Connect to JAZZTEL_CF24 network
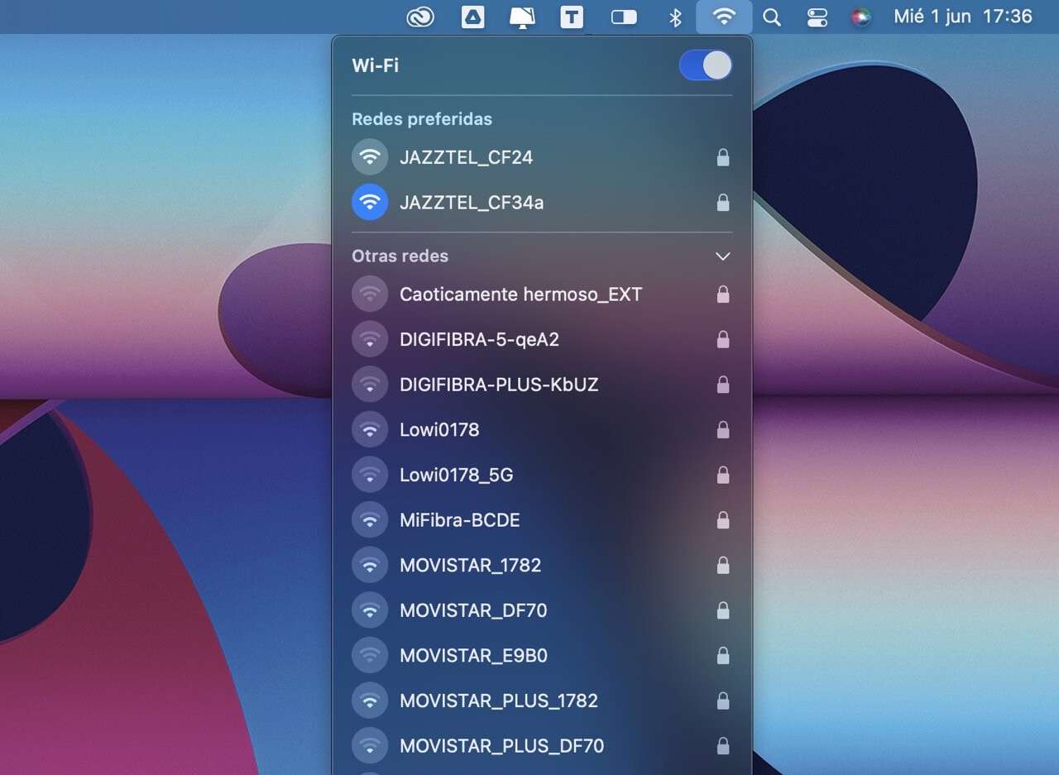Viewport: 1059px width, 775px height. [x=466, y=157]
